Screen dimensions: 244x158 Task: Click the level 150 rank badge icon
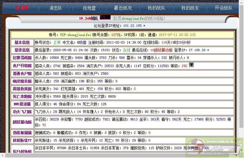click(x=191, y=65)
